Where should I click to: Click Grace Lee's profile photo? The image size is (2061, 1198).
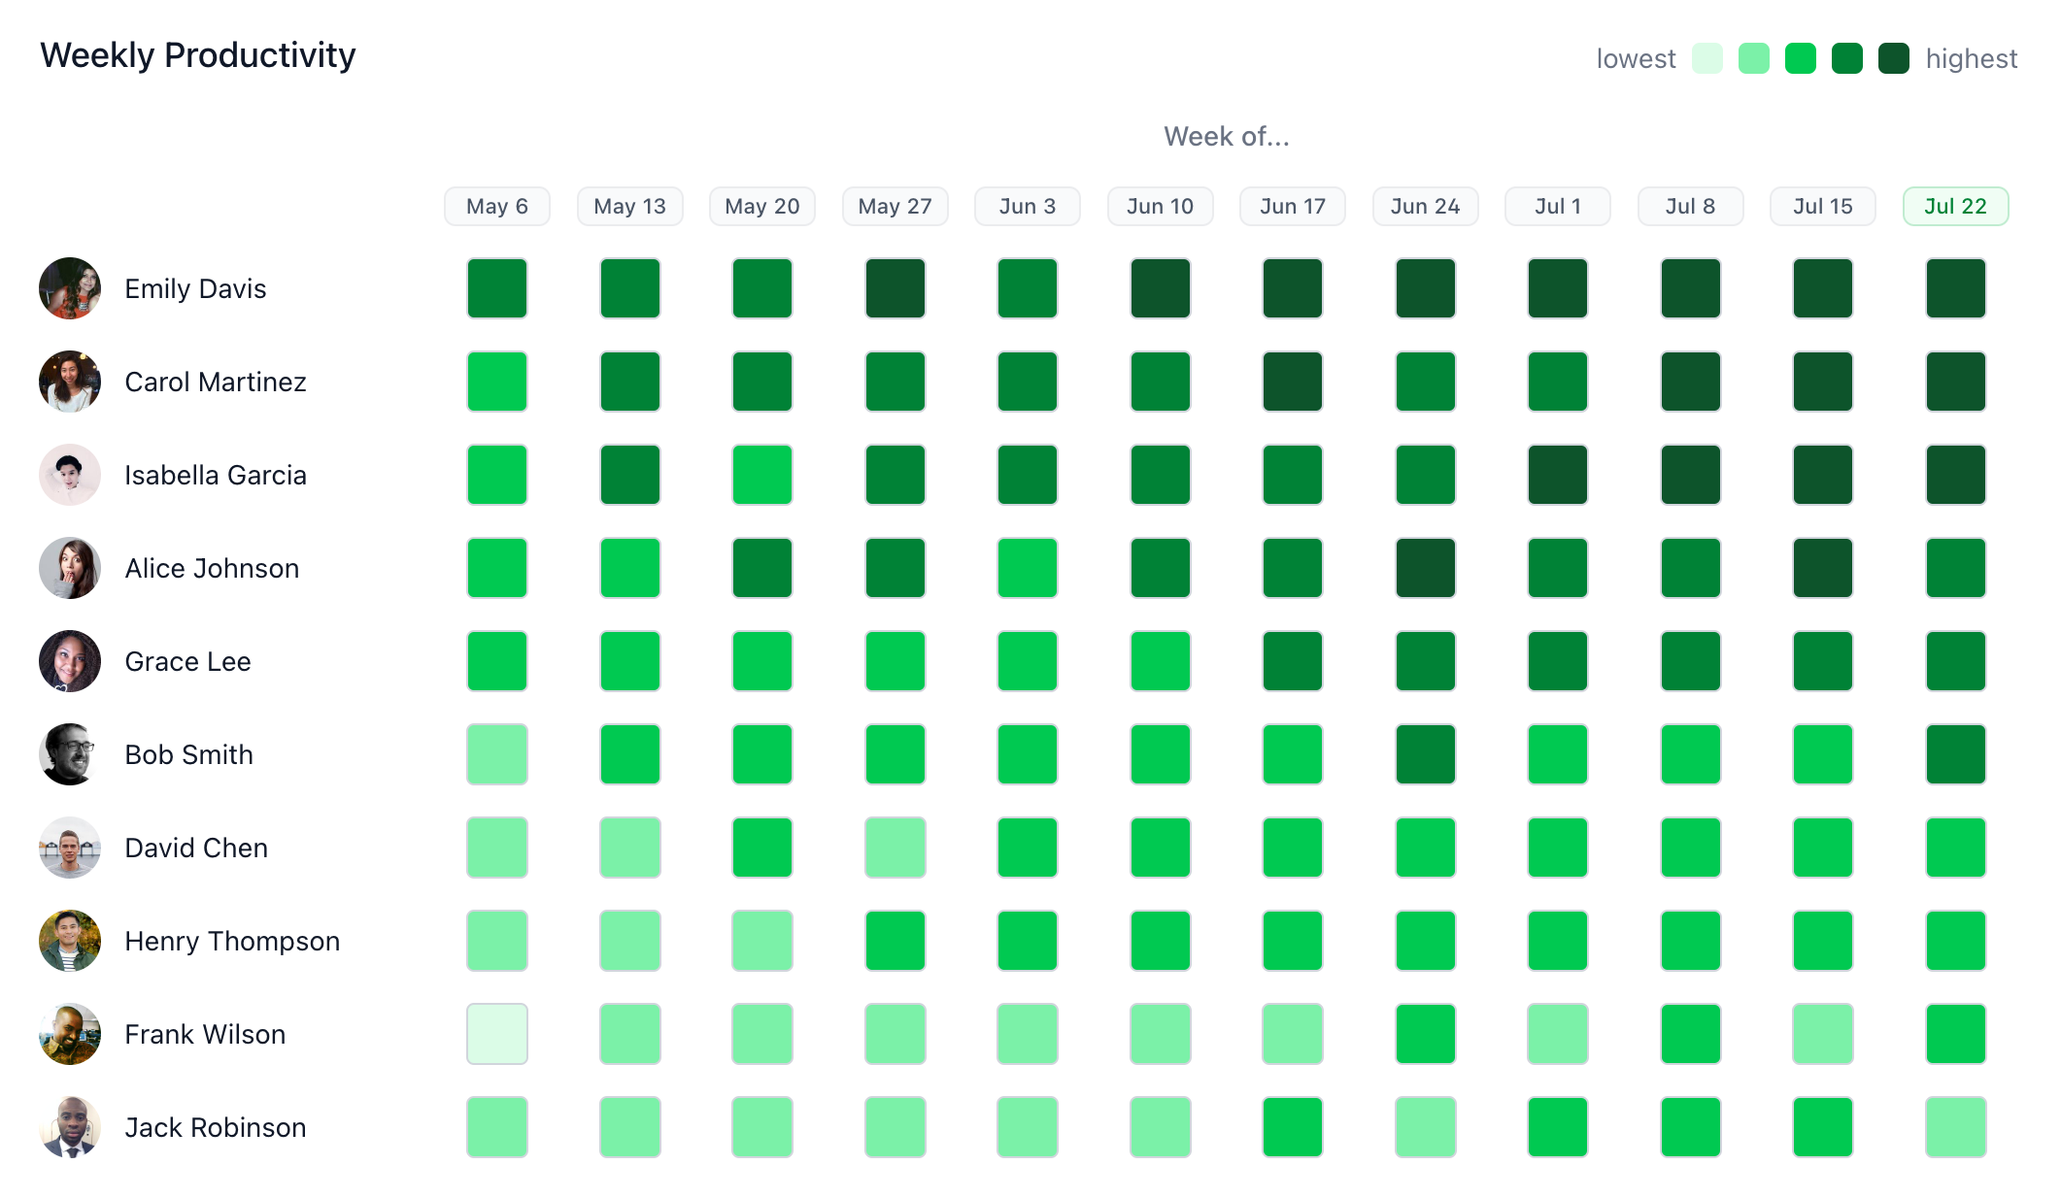coord(70,661)
